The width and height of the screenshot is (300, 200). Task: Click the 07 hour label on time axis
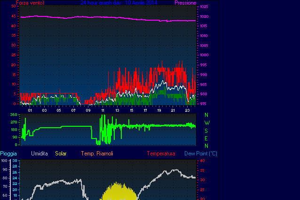coord(73,110)
